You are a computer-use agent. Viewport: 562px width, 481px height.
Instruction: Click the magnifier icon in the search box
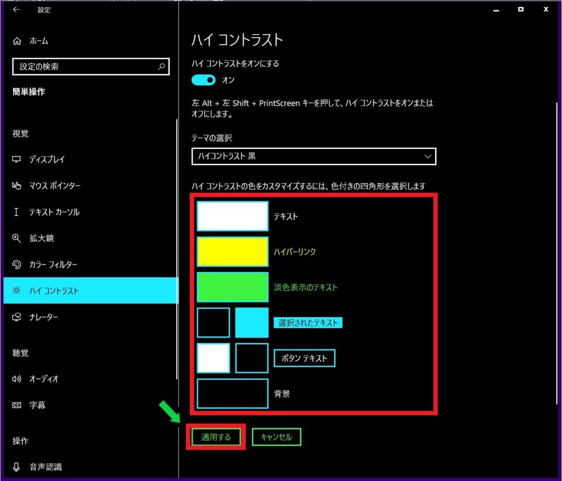161,67
